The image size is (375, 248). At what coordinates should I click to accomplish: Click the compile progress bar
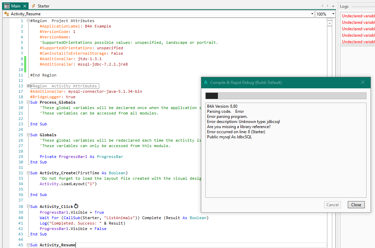[286, 96]
